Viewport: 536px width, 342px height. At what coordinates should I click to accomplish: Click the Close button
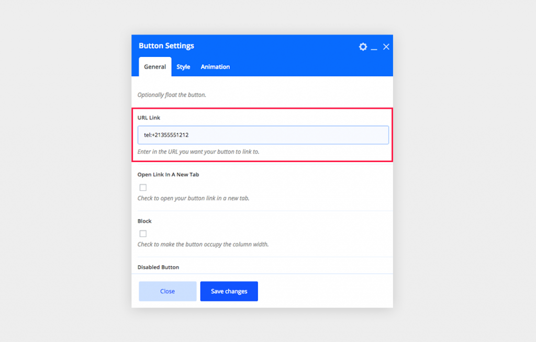coord(167,291)
